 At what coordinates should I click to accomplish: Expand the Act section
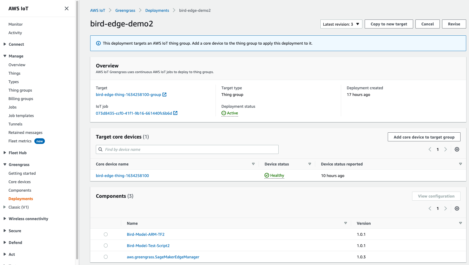5,254
